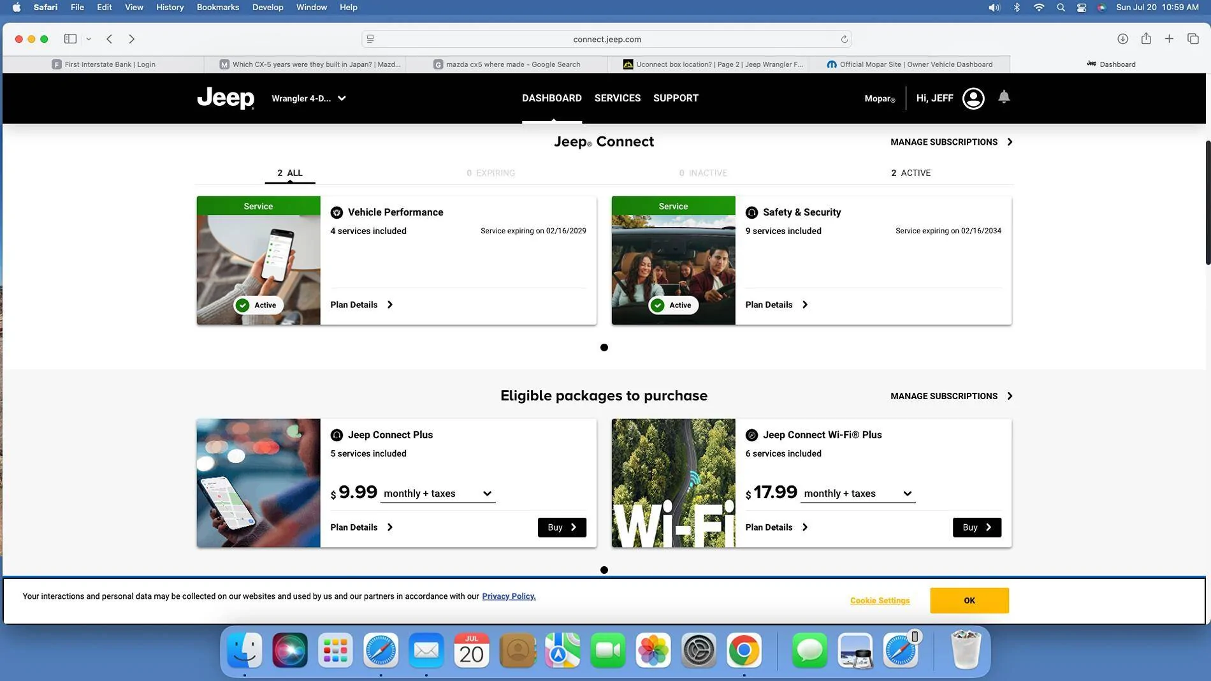
Task: Open Google Chrome from the Dock
Action: pyautogui.click(x=744, y=650)
